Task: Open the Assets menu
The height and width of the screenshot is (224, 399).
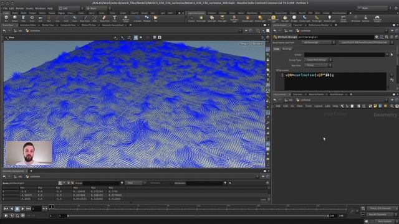Action: (x=29, y=8)
